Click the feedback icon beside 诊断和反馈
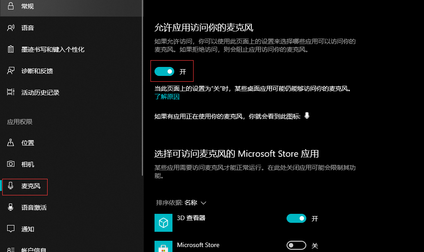The height and width of the screenshot is (252, 424). tap(11, 71)
